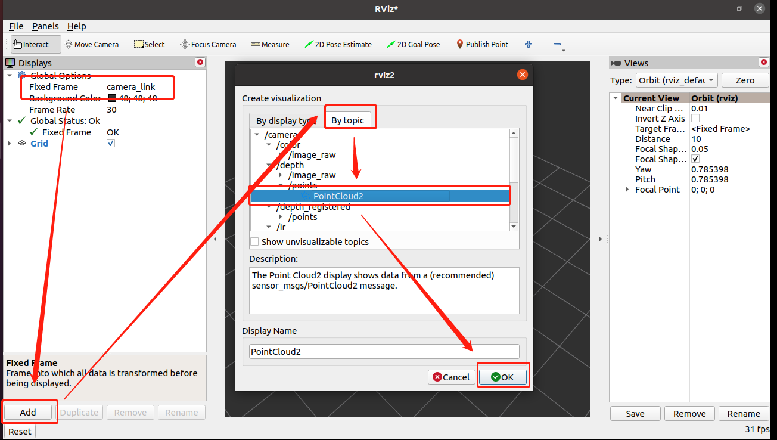Click Rename in the Views panel
This screenshot has width=777, height=440.
(x=744, y=413)
